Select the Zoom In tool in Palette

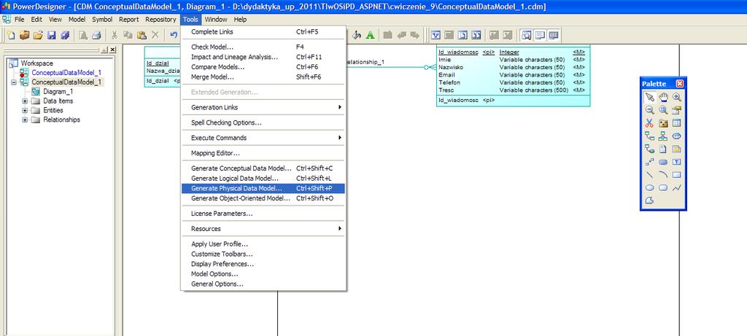(676, 97)
